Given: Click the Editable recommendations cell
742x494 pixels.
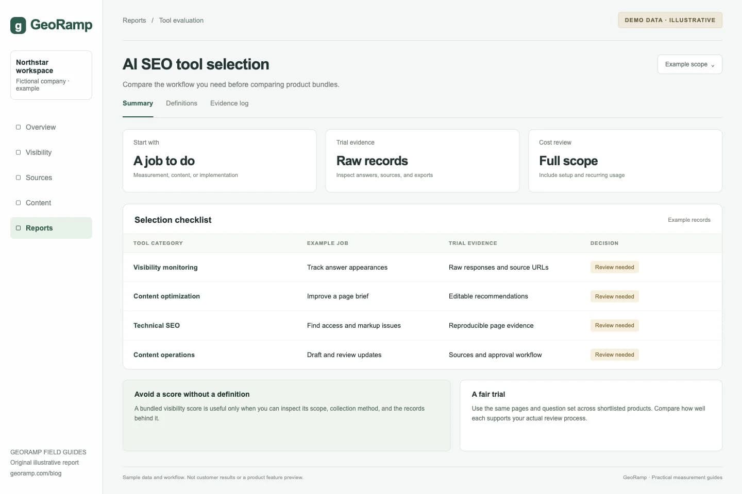Looking at the screenshot, I should click(x=488, y=296).
